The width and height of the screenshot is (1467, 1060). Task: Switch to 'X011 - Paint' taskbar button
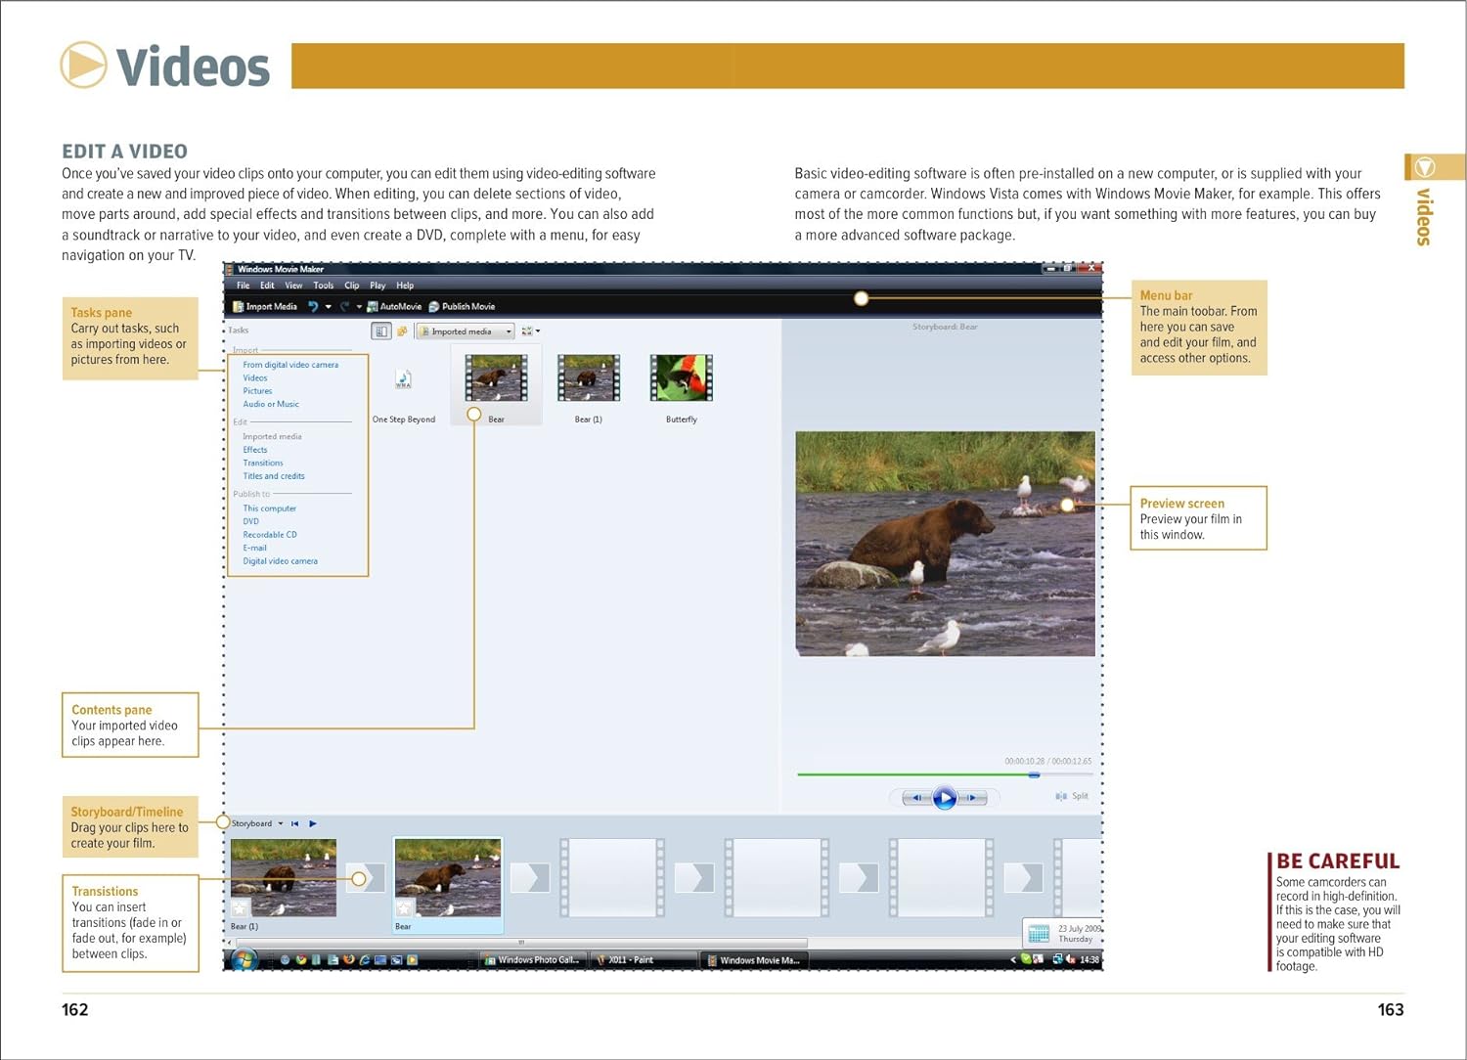coord(644,960)
